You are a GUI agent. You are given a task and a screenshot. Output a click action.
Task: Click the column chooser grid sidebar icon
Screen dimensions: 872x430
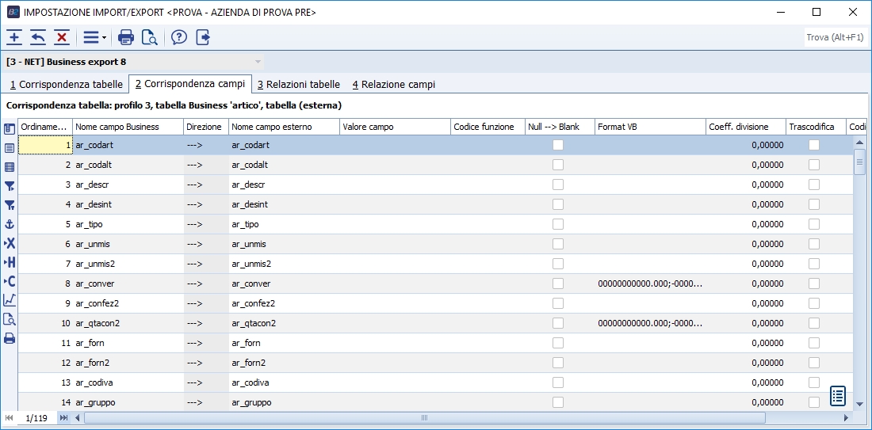coord(10,129)
